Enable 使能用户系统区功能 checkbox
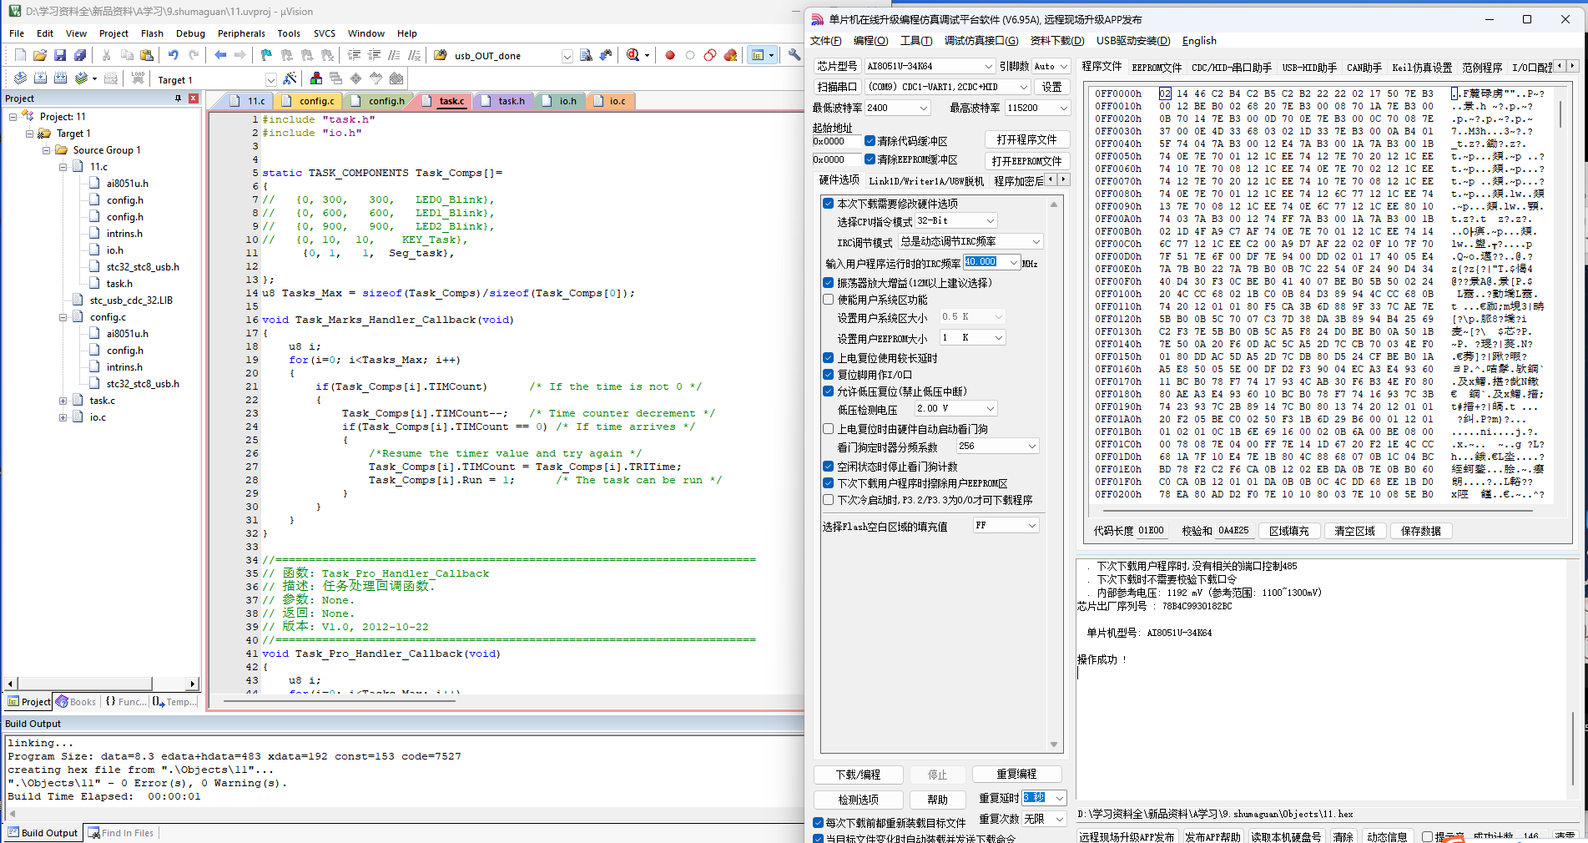This screenshot has height=843, width=1588. [x=828, y=300]
